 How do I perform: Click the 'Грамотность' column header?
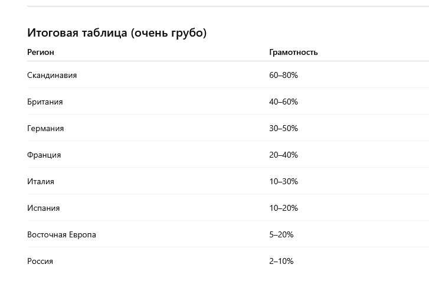click(293, 52)
